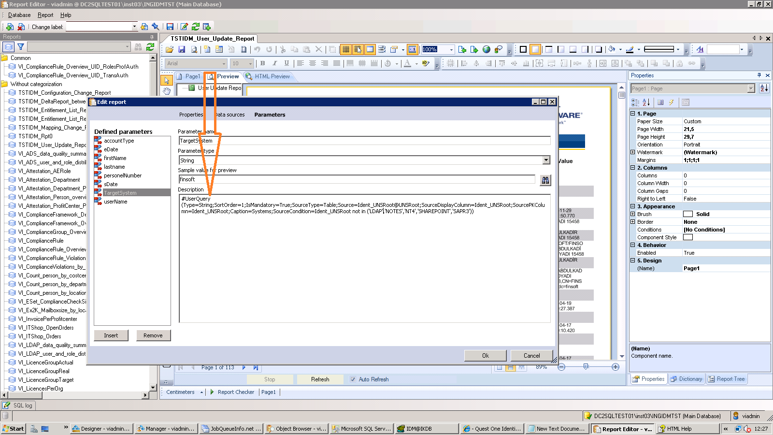Click the alphabetical sort icon in Properties panel
773x435 pixels.
click(x=646, y=102)
